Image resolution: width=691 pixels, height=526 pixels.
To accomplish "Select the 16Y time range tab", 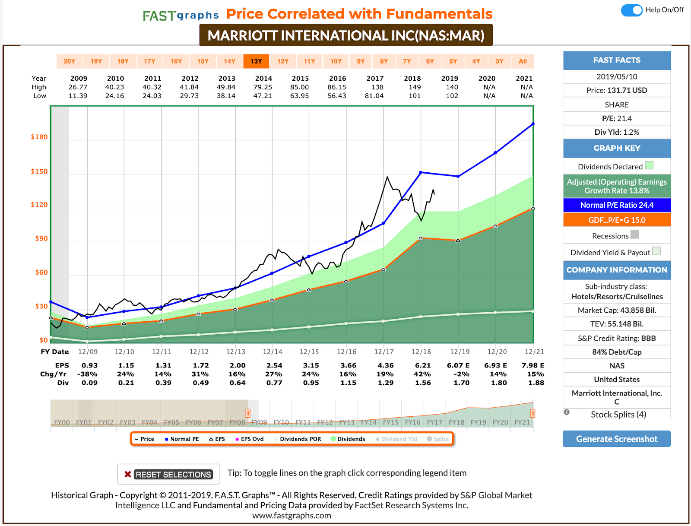I will point(176,61).
